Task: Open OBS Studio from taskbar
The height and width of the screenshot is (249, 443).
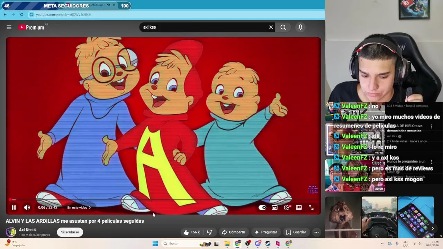Action: (247, 244)
